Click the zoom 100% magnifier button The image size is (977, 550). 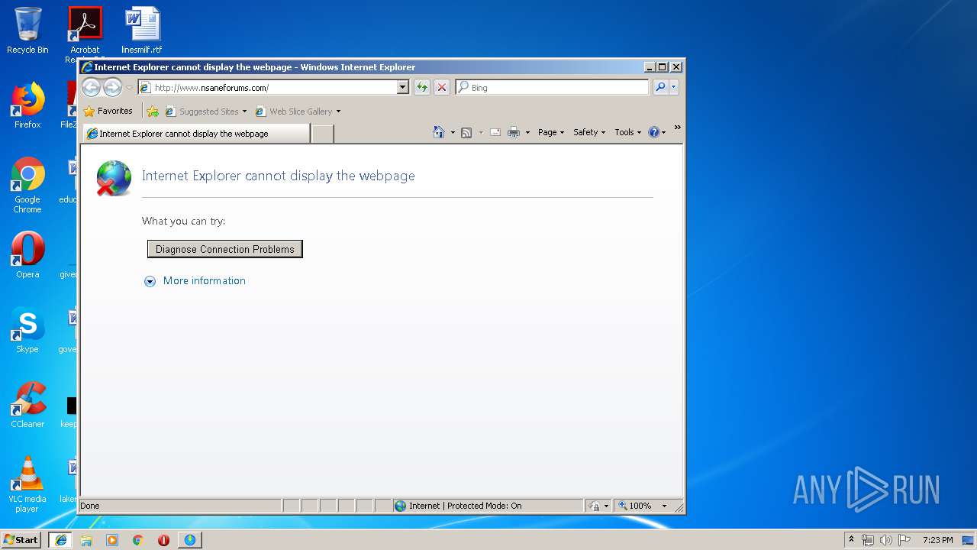point(635,506)
